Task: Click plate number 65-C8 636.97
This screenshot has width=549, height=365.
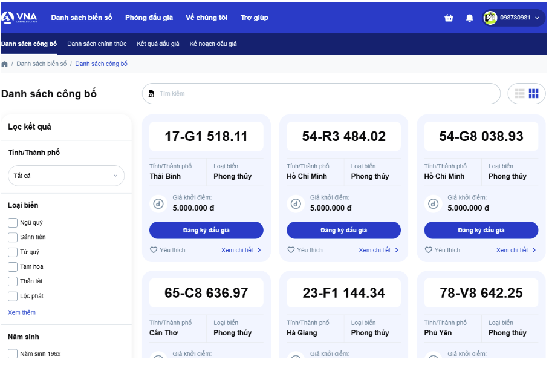Action: (206, 293)
